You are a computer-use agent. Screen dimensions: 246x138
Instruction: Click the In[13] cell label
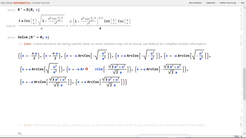tap(12, 10)
